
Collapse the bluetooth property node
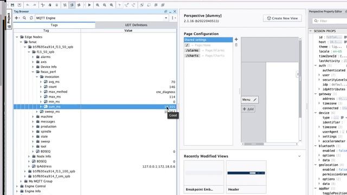click(x=316, y=146)
